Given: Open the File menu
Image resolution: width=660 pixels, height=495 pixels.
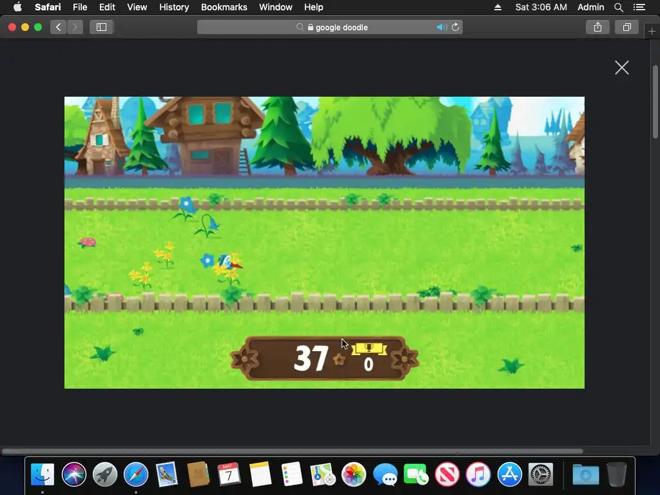Looking at the screenshot, I should pos(79,7).
